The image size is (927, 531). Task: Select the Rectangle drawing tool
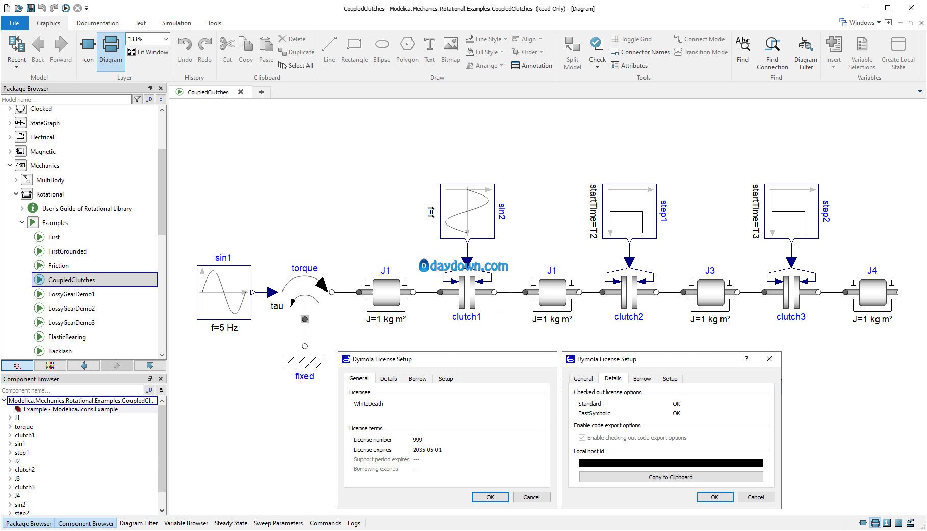click(x=354, y=49)
